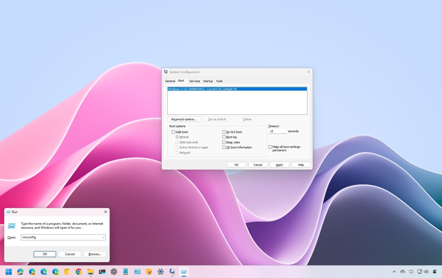
Task: Open File Explorer from the taskbar
Action: [x=90, y=272]
